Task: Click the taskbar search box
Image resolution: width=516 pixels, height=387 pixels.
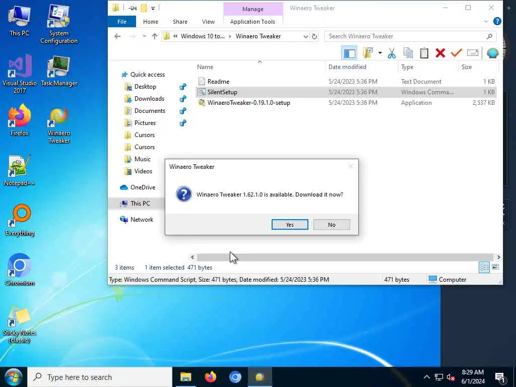Action: click(x=100, y=377)
